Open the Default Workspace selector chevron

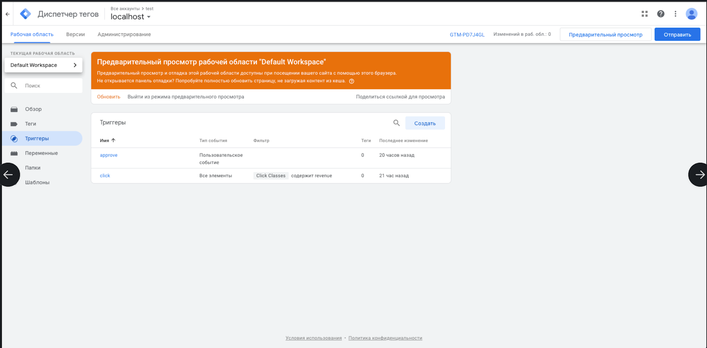[x=75, y=65]
